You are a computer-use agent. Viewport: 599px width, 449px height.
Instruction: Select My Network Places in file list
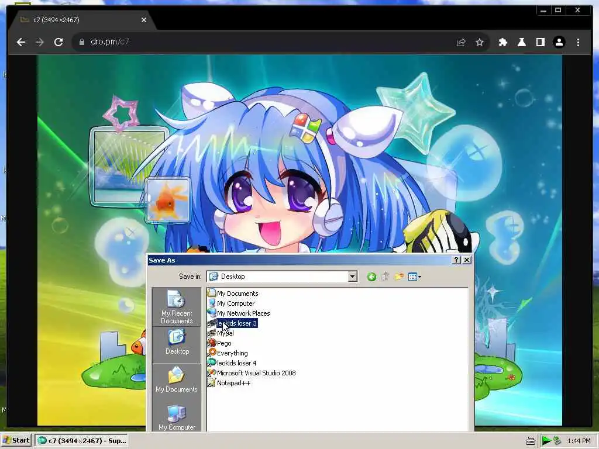click(239, 313)
